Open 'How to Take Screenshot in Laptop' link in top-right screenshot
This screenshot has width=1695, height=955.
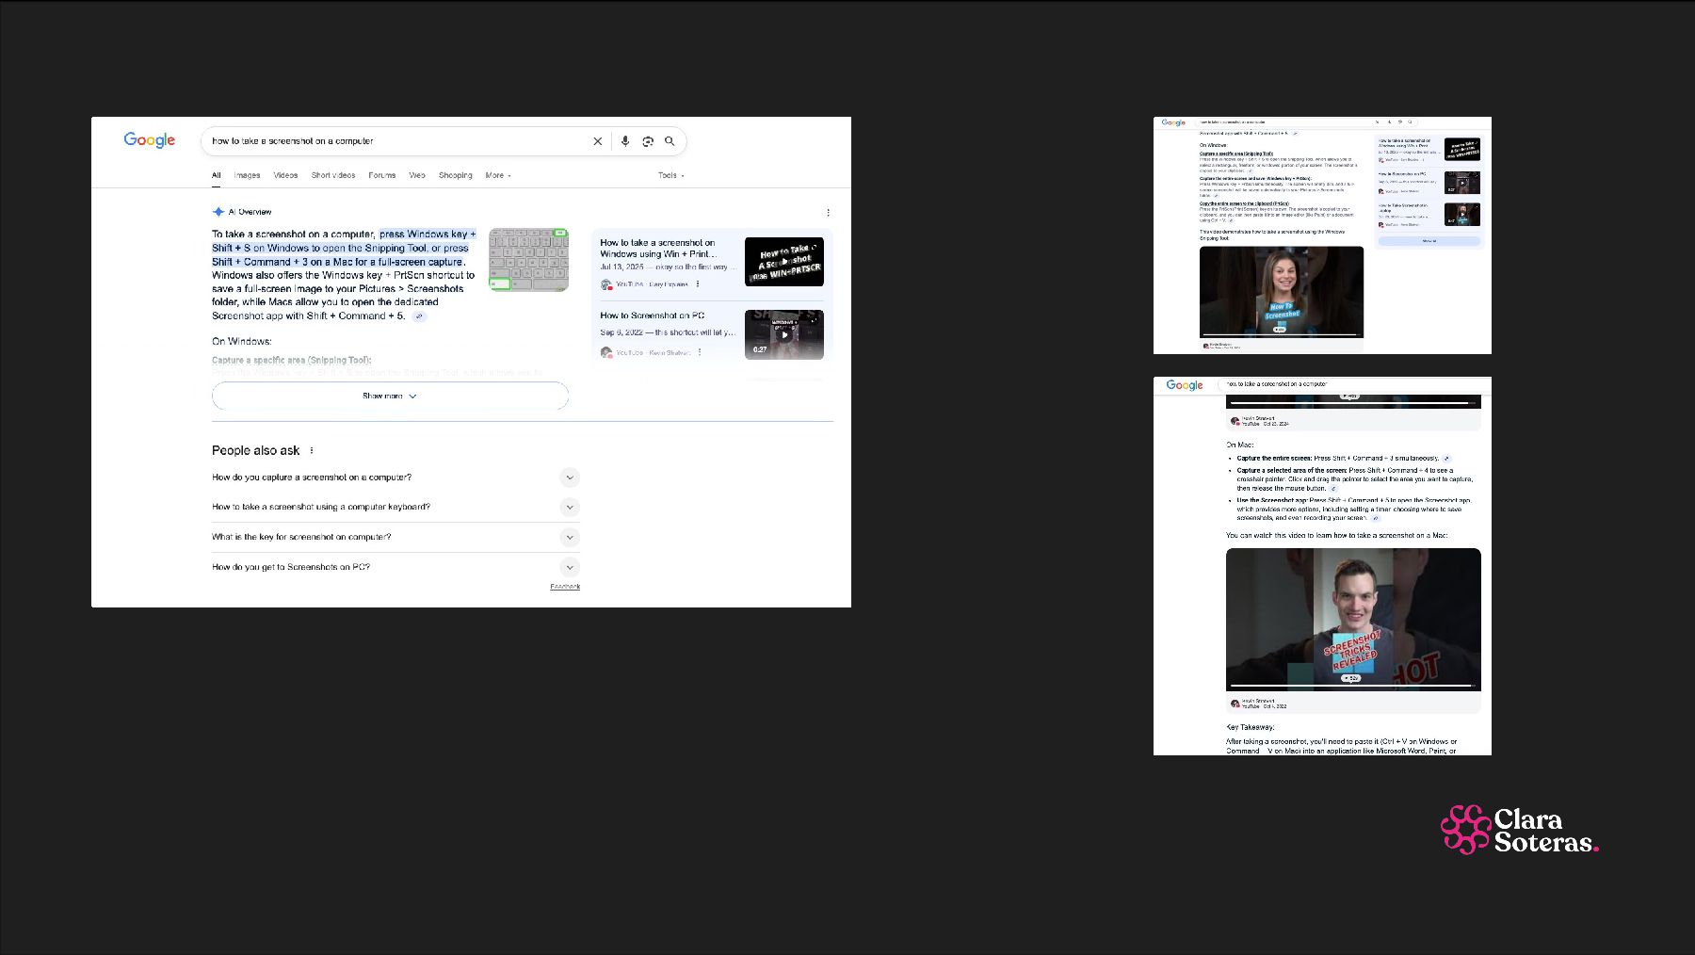(1403, 207)
